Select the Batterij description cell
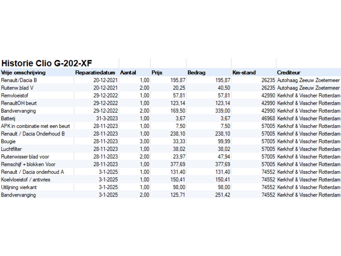This screenshot has height=256, width=341. (x=9, y=118)
